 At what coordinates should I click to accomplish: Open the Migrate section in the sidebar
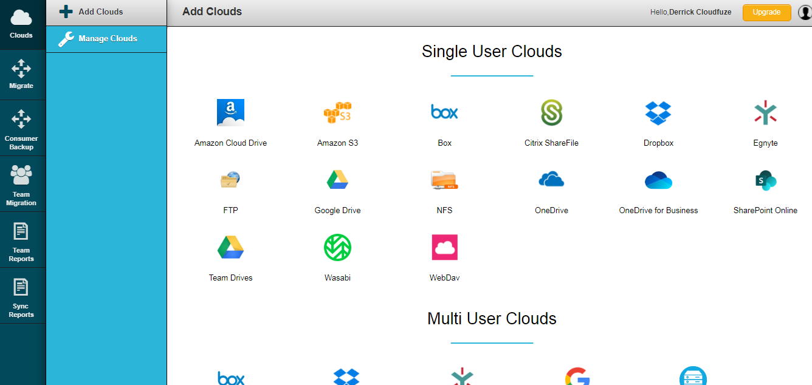coord(22,74)
